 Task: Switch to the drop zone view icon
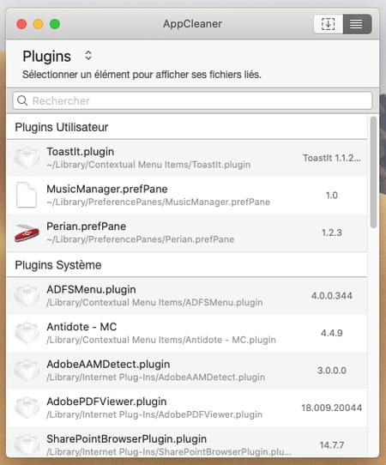[329, 24]
